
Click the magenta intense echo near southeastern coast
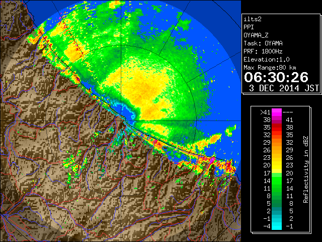click(x=212, y=160)
